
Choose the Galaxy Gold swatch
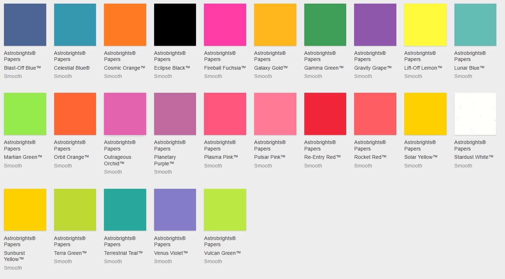pos(275,25)
